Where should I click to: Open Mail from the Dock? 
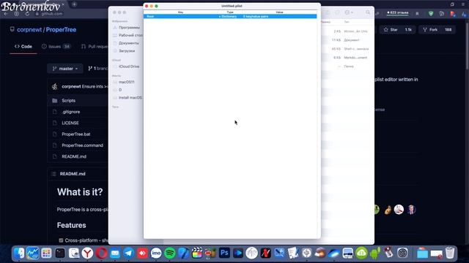coord(115,254)
